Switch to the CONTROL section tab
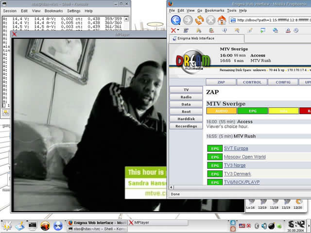Image resolution: width=311 pixels, height=233 pixels. [252, 82]
